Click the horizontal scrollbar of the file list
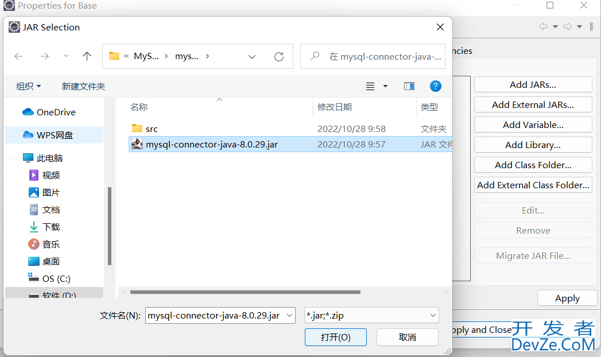This screenshot has height=357, width=601. (245, 292)
